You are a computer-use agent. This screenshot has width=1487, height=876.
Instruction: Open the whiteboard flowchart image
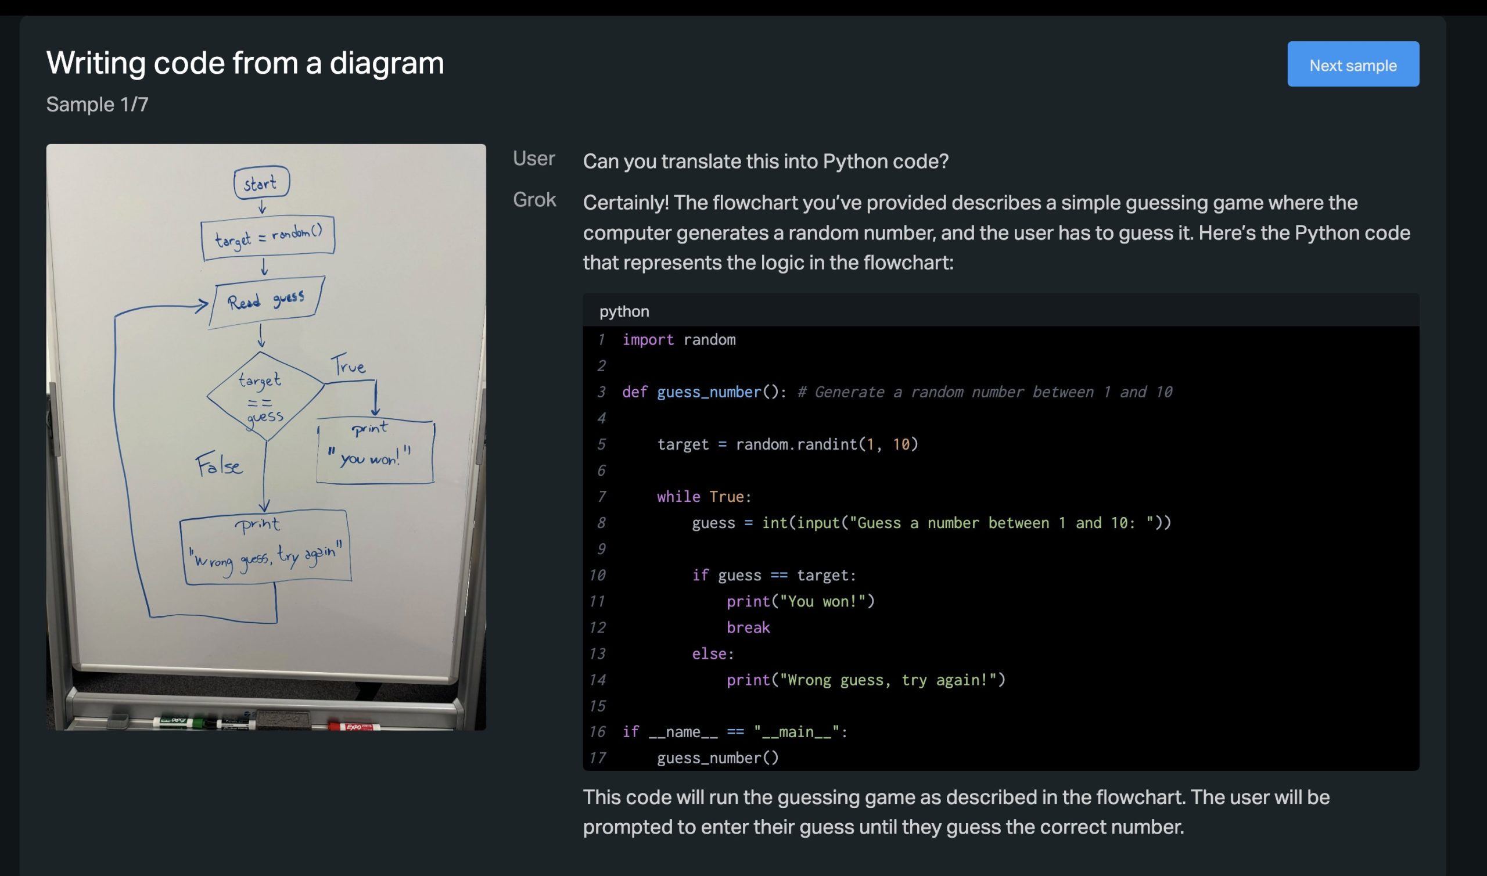point(265,437)
